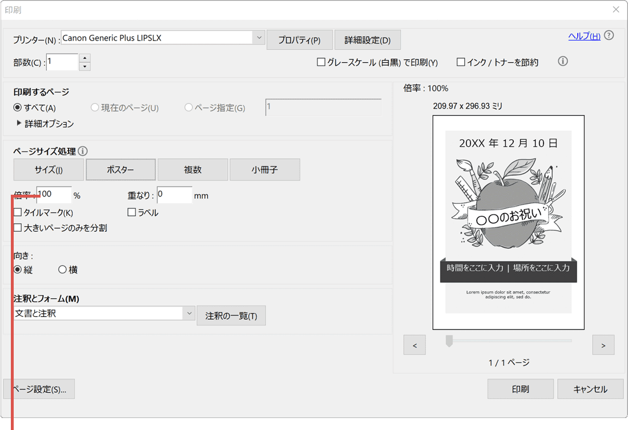
Task: Click the page size processing info icon
Action: [x=83, y=151]
